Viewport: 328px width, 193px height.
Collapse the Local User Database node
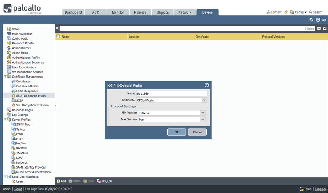5,177
